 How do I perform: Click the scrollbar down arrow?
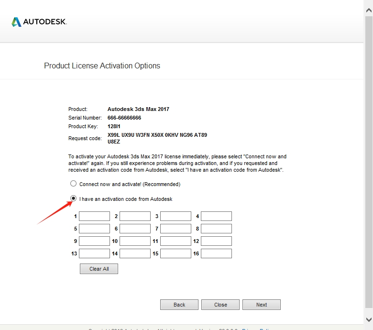369,319
